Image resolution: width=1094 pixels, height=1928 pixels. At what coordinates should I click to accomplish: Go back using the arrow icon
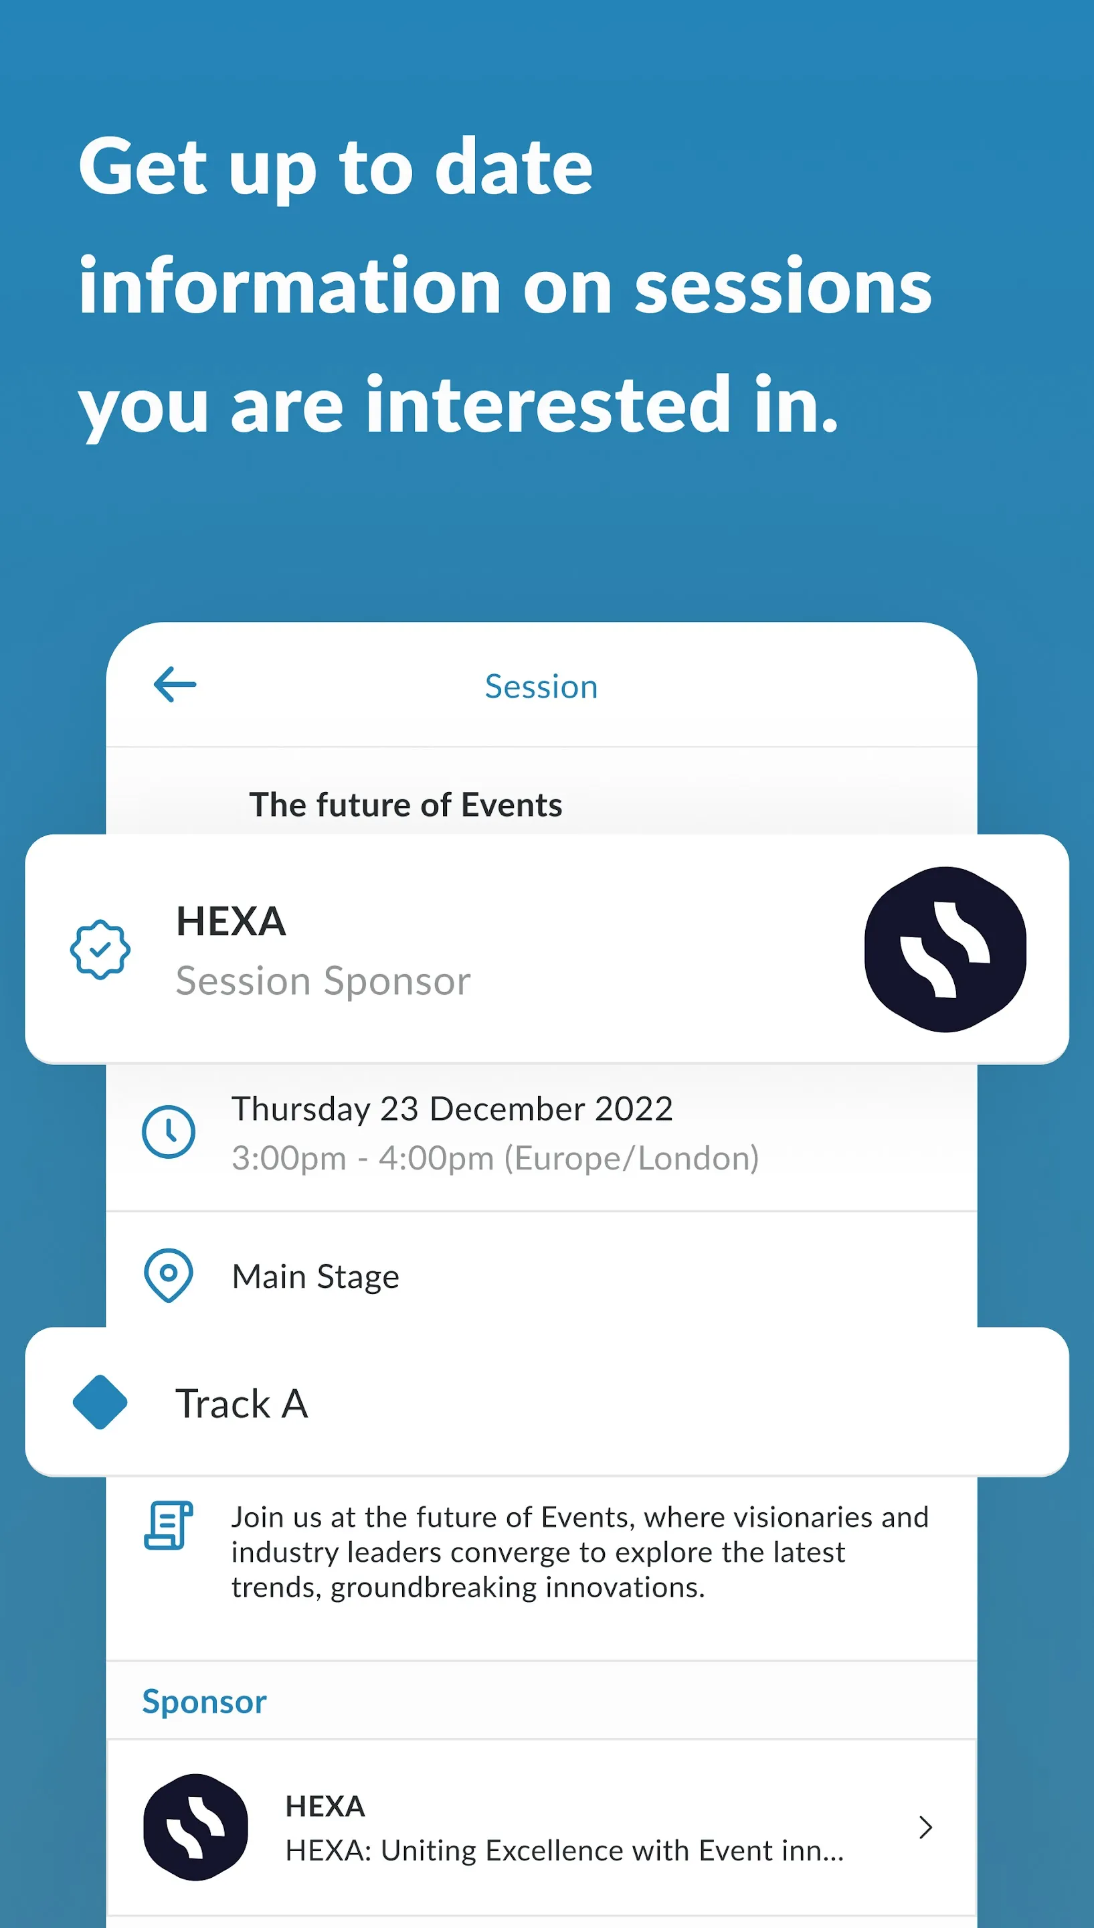click(175, 684)
